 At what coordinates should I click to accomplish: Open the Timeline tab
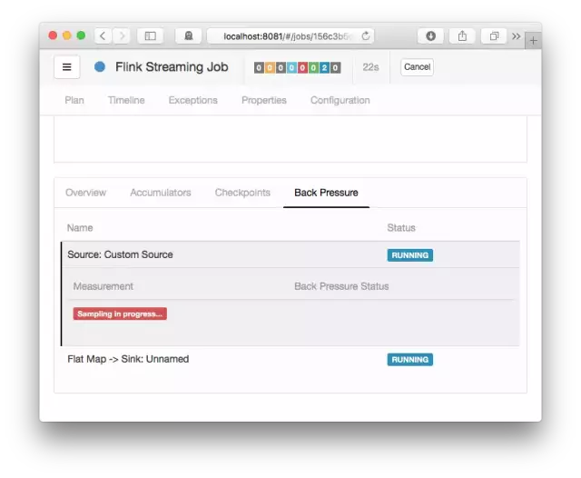click(x=126, y=100)
